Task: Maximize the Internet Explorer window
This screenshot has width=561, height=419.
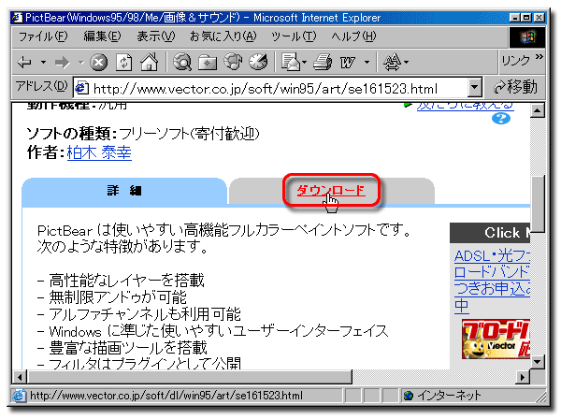Action: (526, 17)
